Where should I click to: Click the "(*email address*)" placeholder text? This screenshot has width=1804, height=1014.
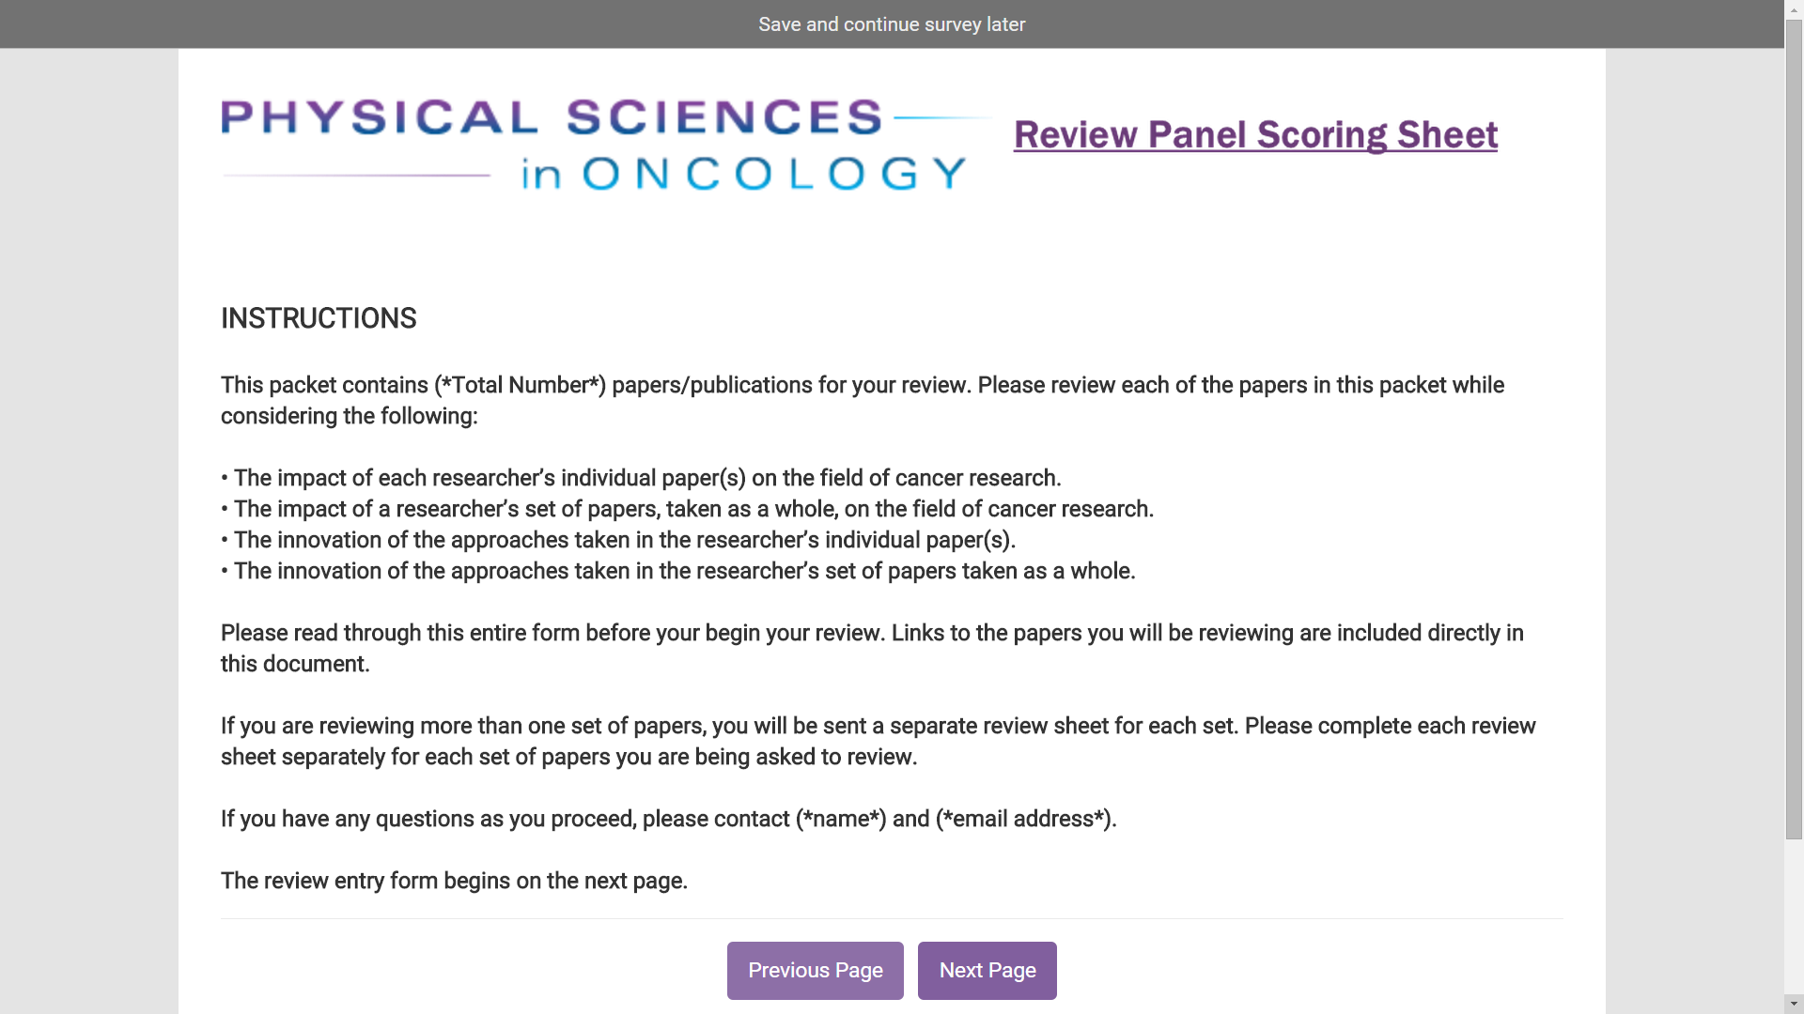pyautogui.click(x=1023, y=819)
